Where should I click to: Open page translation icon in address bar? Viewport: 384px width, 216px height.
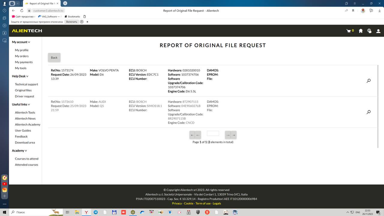click(x=346, y=10)
